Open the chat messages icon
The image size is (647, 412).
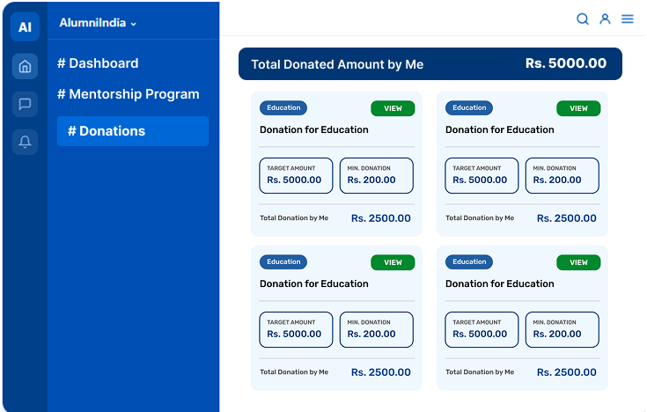(25, 105)
